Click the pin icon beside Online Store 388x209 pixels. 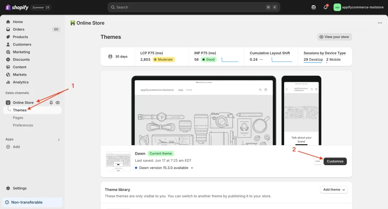point(51,103)
